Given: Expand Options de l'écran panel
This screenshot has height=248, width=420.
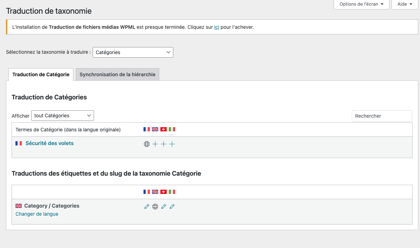Looking at the screenshot, I should click(361, 4).
